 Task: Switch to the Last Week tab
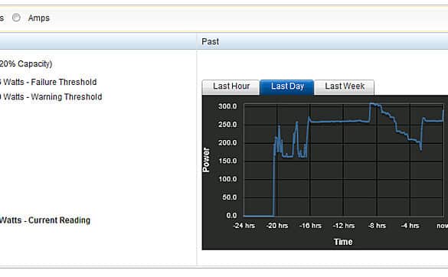tap(345, 87)
